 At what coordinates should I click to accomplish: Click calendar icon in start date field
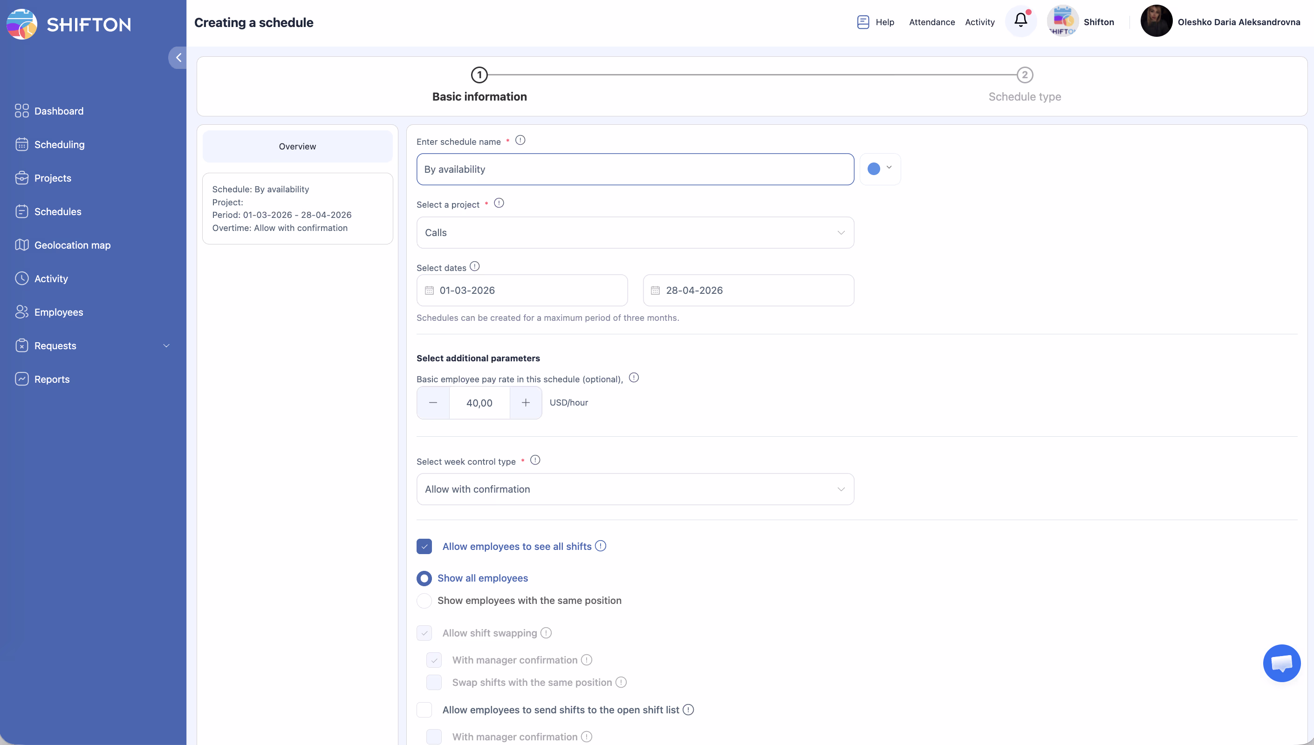click(x=429, y=291)
